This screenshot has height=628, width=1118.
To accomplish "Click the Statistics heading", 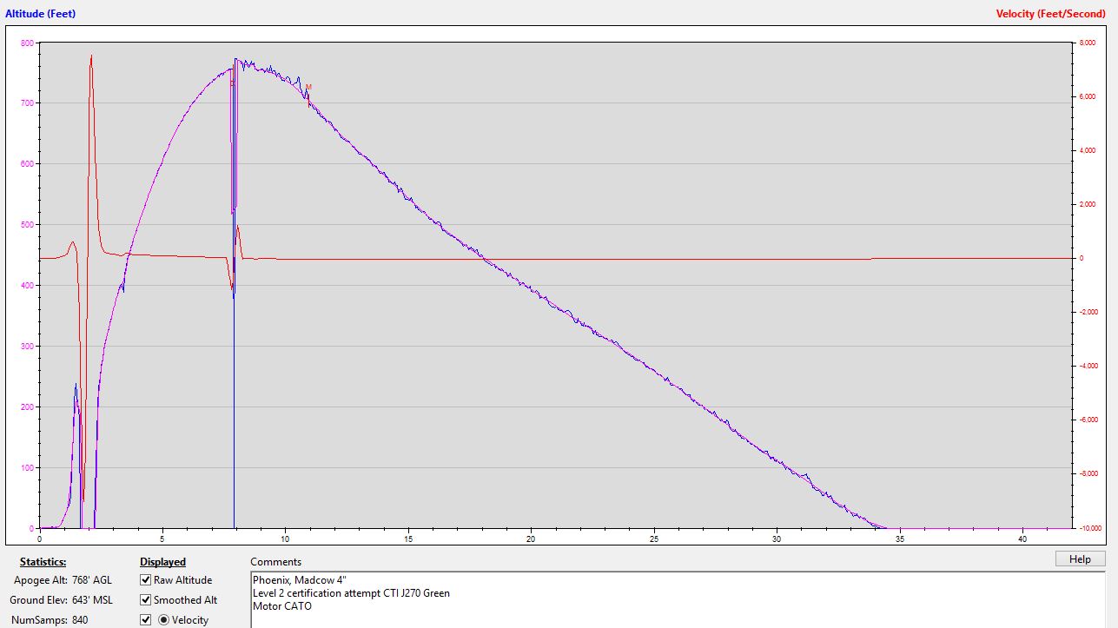I will tap(43, 562).
